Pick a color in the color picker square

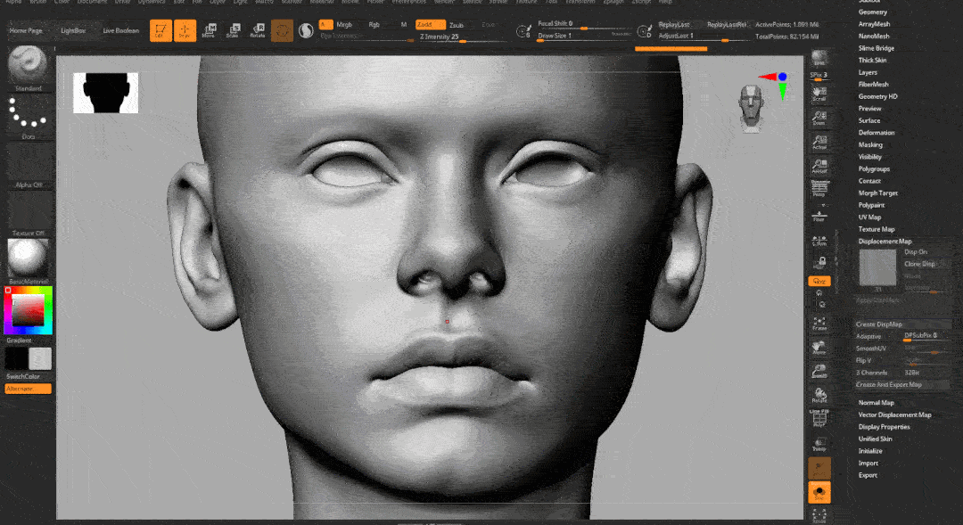29,309
